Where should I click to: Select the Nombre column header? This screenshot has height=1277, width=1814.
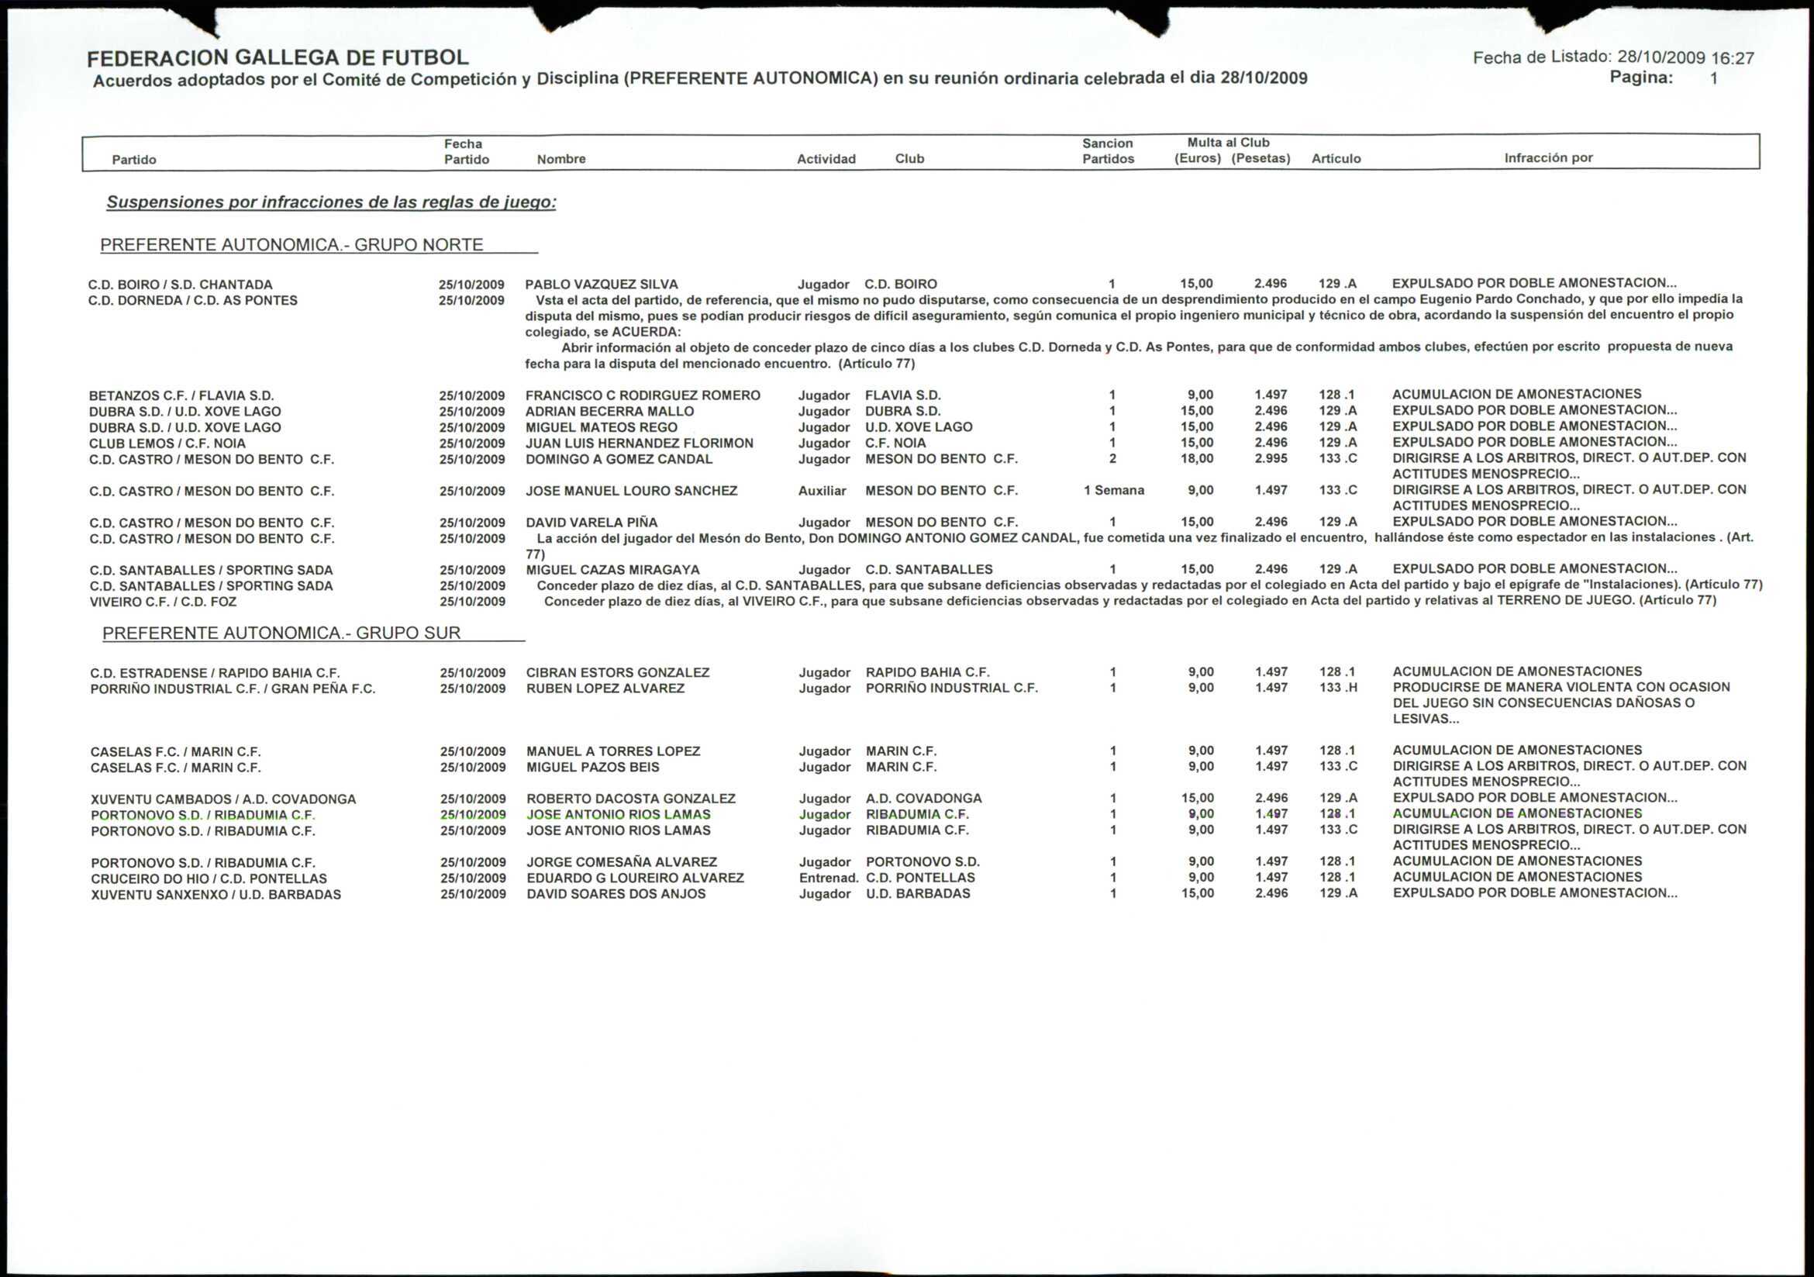(x=561, y=159)
